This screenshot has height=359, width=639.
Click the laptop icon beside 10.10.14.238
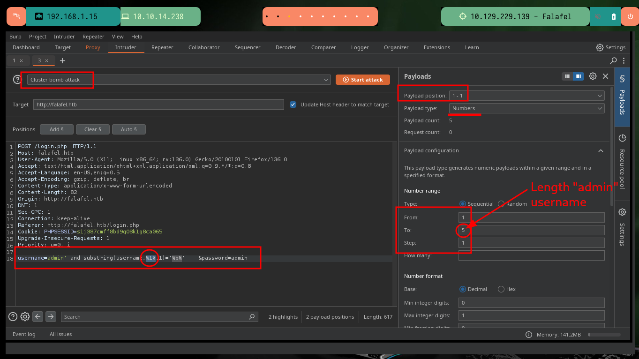[125, 16]
